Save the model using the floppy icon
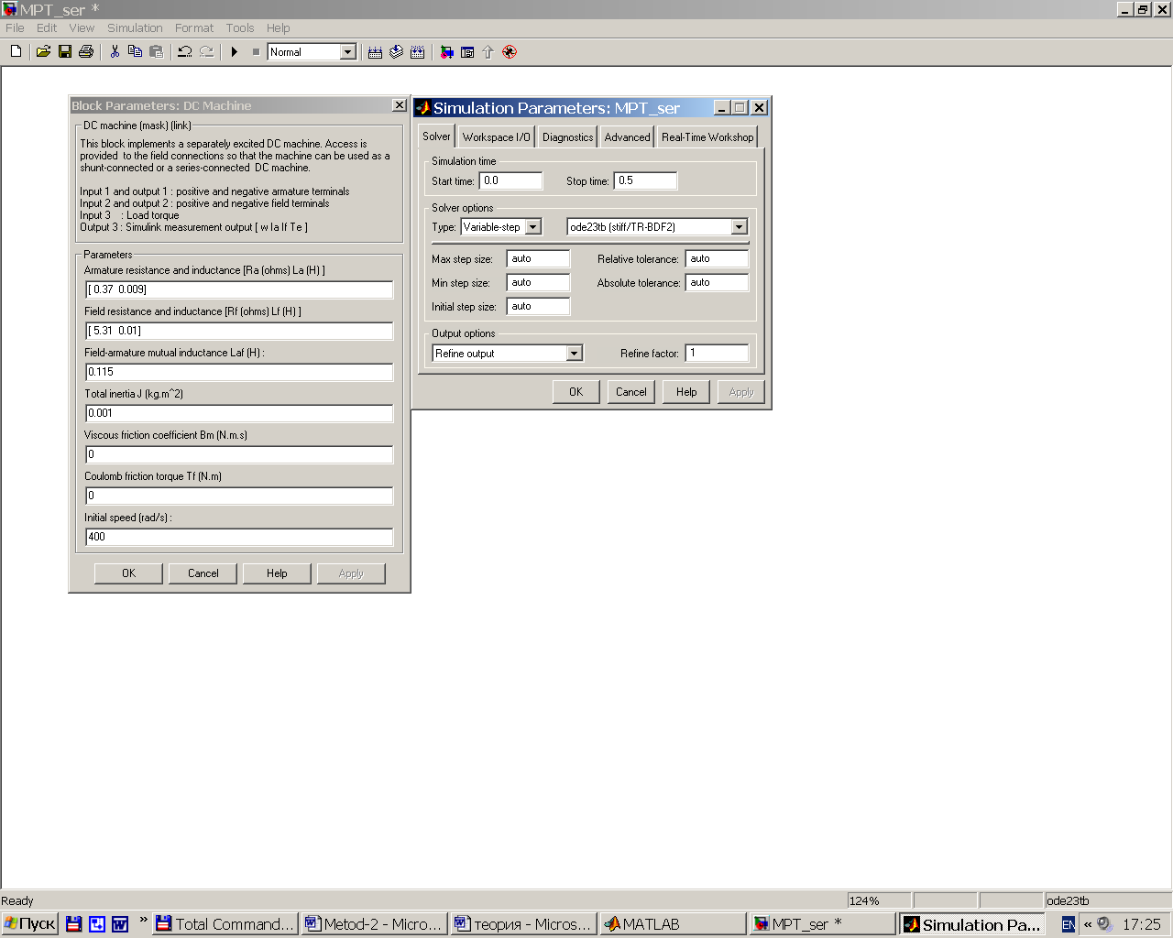This screenshot has width=1173, height=938. tap(65, 52)
